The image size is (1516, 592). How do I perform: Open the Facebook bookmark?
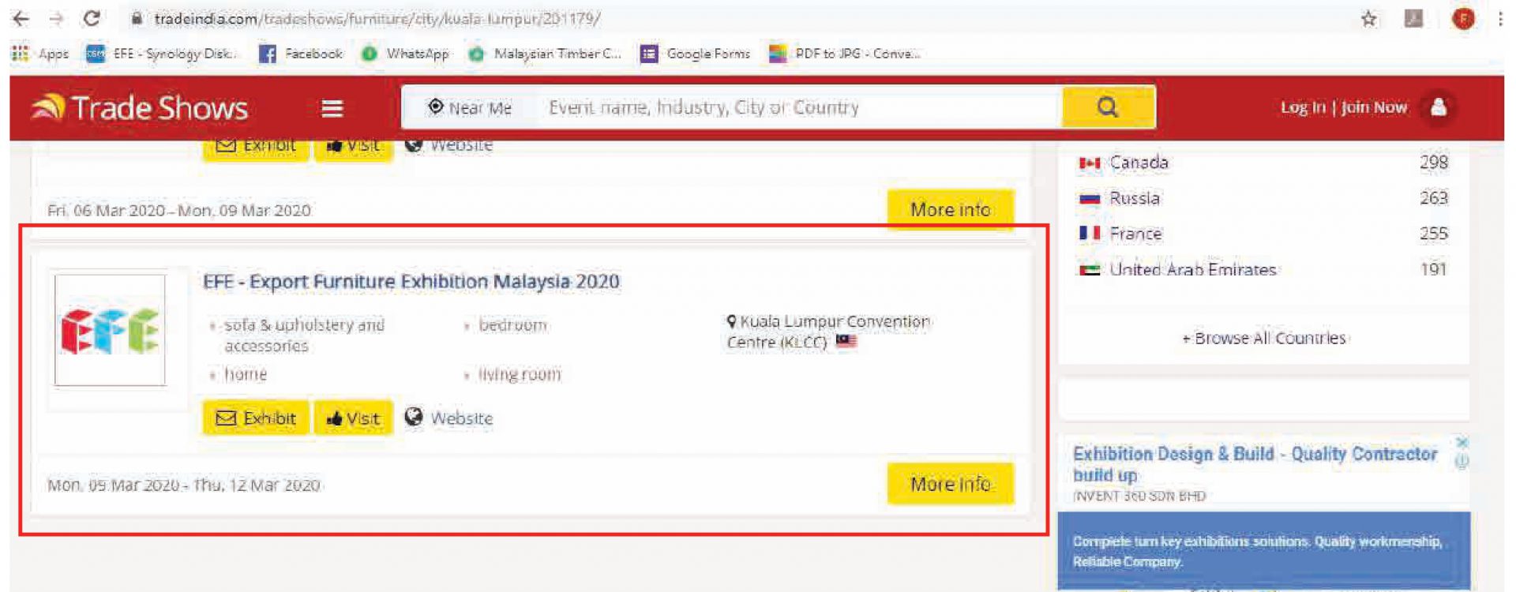(x=301, y=54)
